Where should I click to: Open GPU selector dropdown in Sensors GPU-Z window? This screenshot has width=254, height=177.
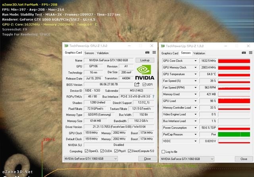(x=187, y=159)
